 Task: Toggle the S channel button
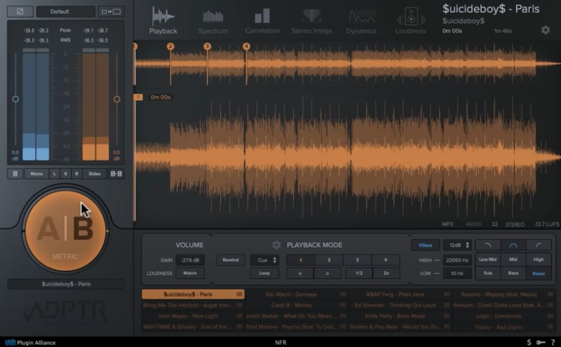click(x=65, y=174)
